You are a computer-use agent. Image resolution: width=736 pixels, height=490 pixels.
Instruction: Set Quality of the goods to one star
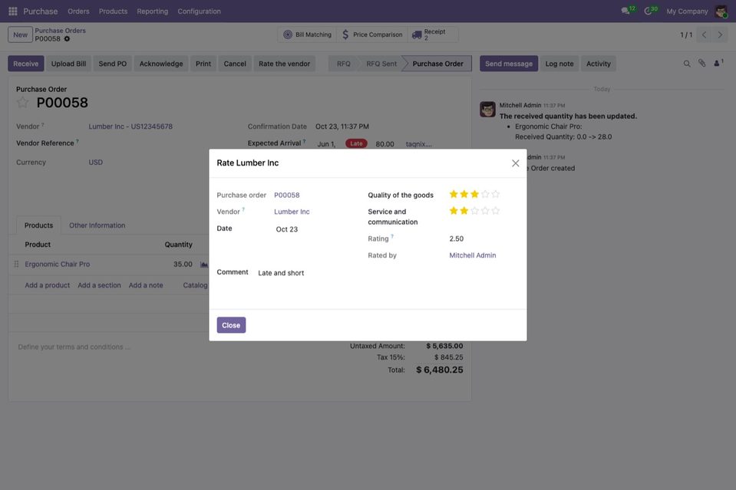coord(454,194)
